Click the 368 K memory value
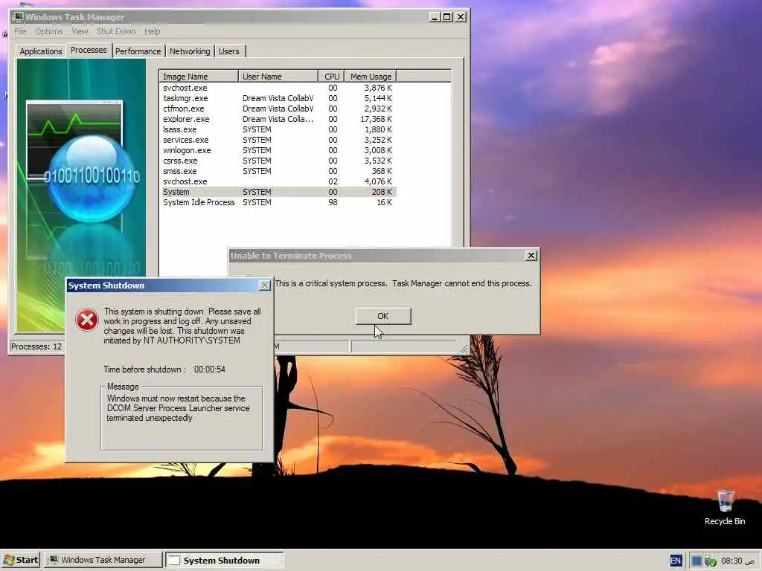The width and height of the screenshot is (762, 571). 382,171
